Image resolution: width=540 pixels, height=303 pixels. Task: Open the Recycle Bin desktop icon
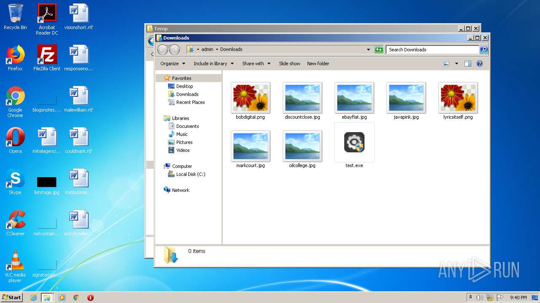(x=15, y=17)
